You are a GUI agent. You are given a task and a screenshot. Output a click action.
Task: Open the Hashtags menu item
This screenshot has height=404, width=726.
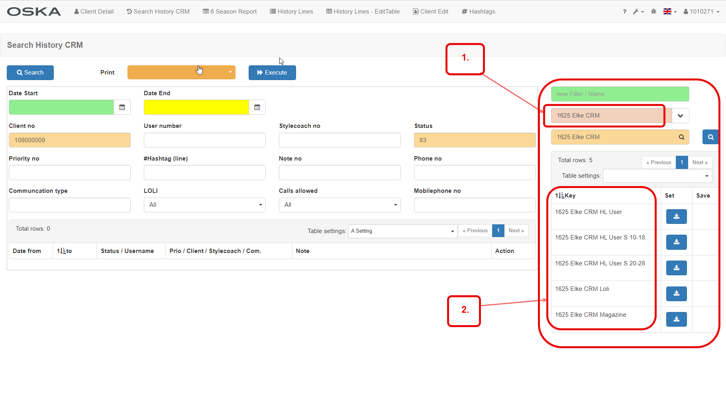(478, 12)
